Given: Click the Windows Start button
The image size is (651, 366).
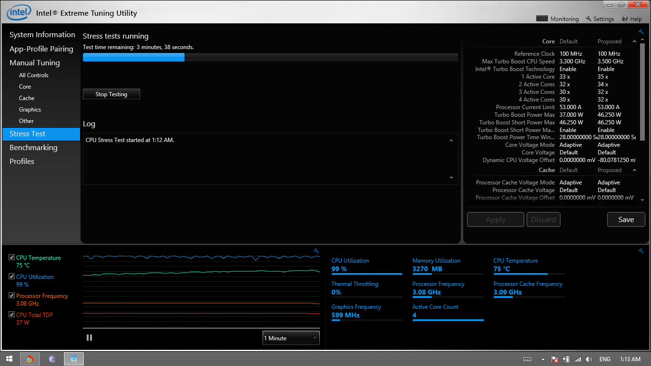Looking at the screenshot, I should pyautogui.click(x=9, y=359).
